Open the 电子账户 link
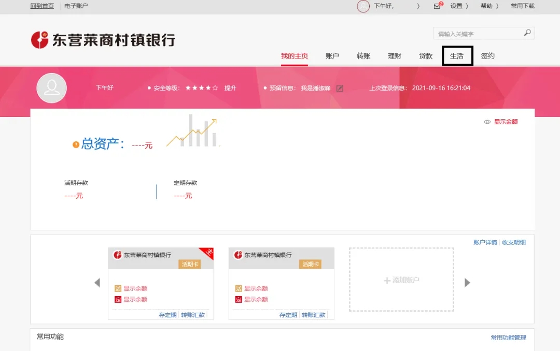The image size is (560, 351). pos(76,6)
